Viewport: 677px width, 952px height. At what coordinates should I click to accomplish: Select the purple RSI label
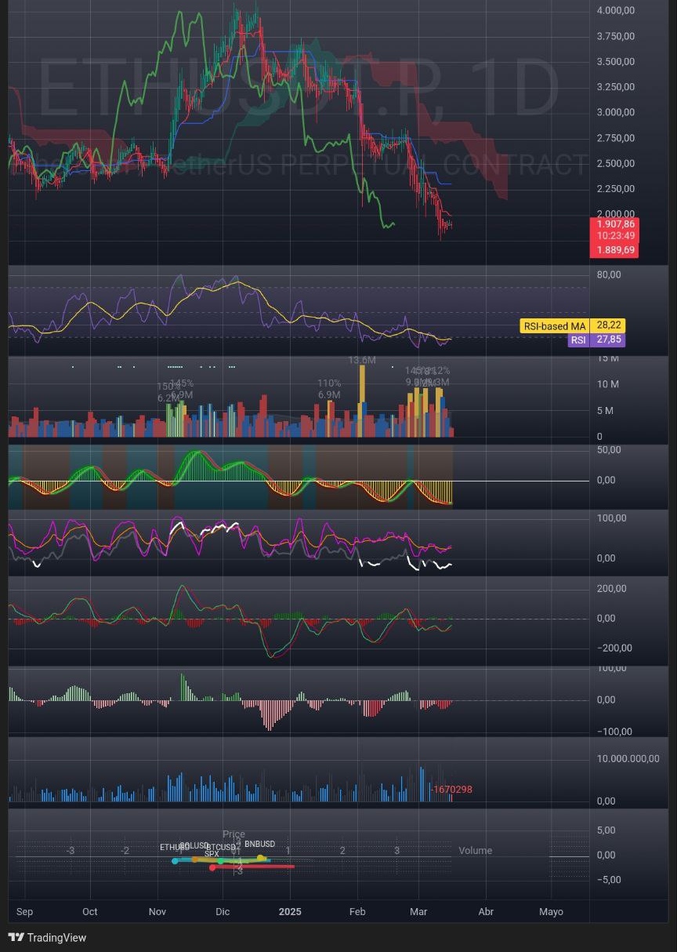tap(578, 340)
